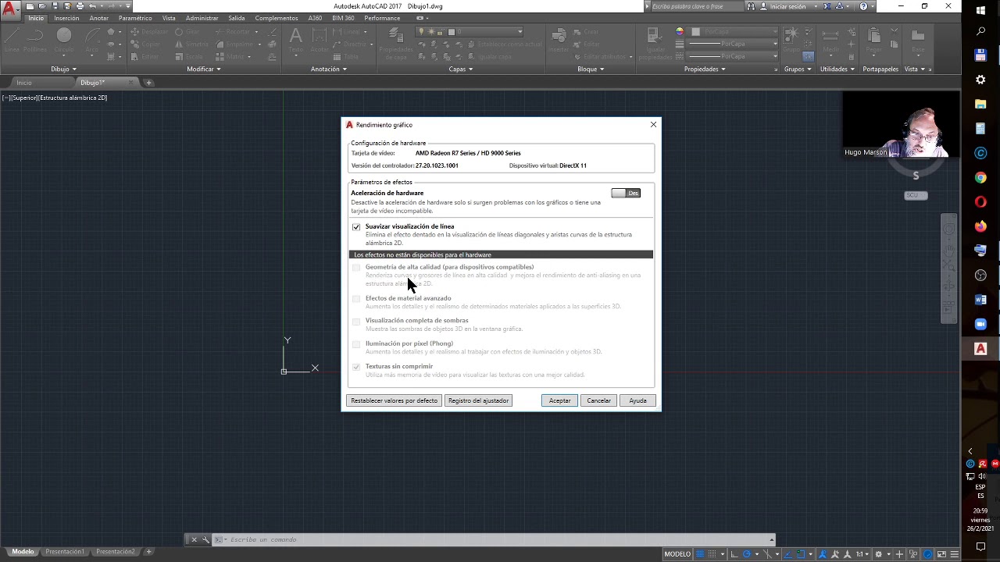1000x562 pixels.
Task: Expand the Modificar panel dropdown
Action: [x=204, y=69]
